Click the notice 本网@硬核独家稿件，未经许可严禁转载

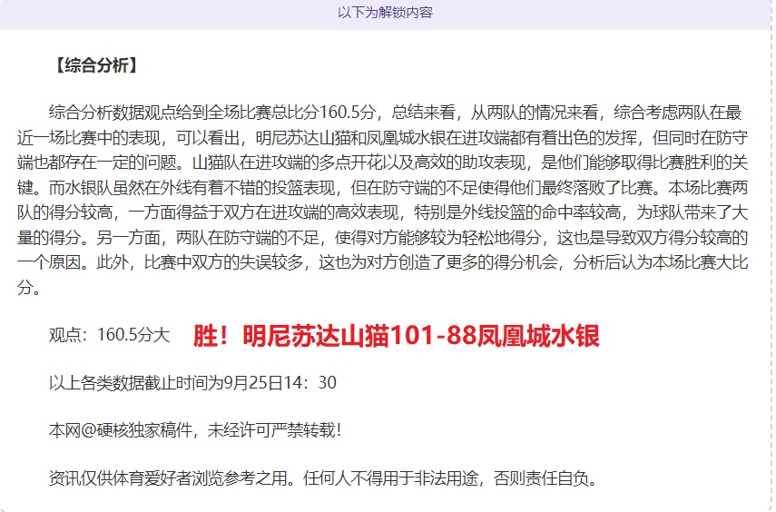(x=195, y=430)
